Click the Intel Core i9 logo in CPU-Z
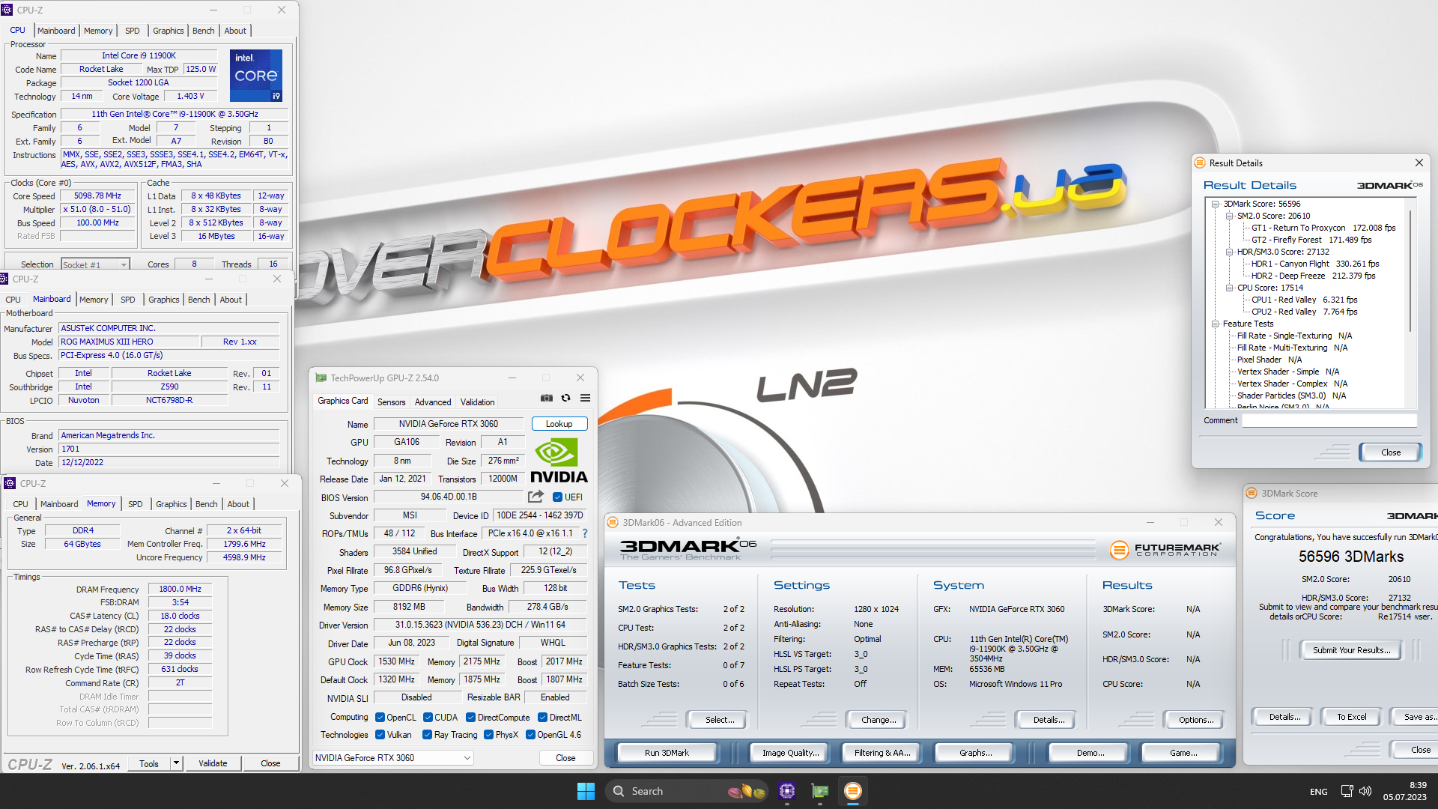Image resolution: width=1438 pixels, height=809 pixels. click(x=256, y=75)
